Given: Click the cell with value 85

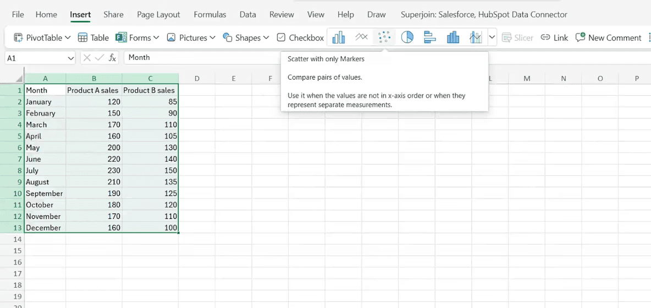Looking at the screenshot, I should pyautogui.click(x=151, y=102).
